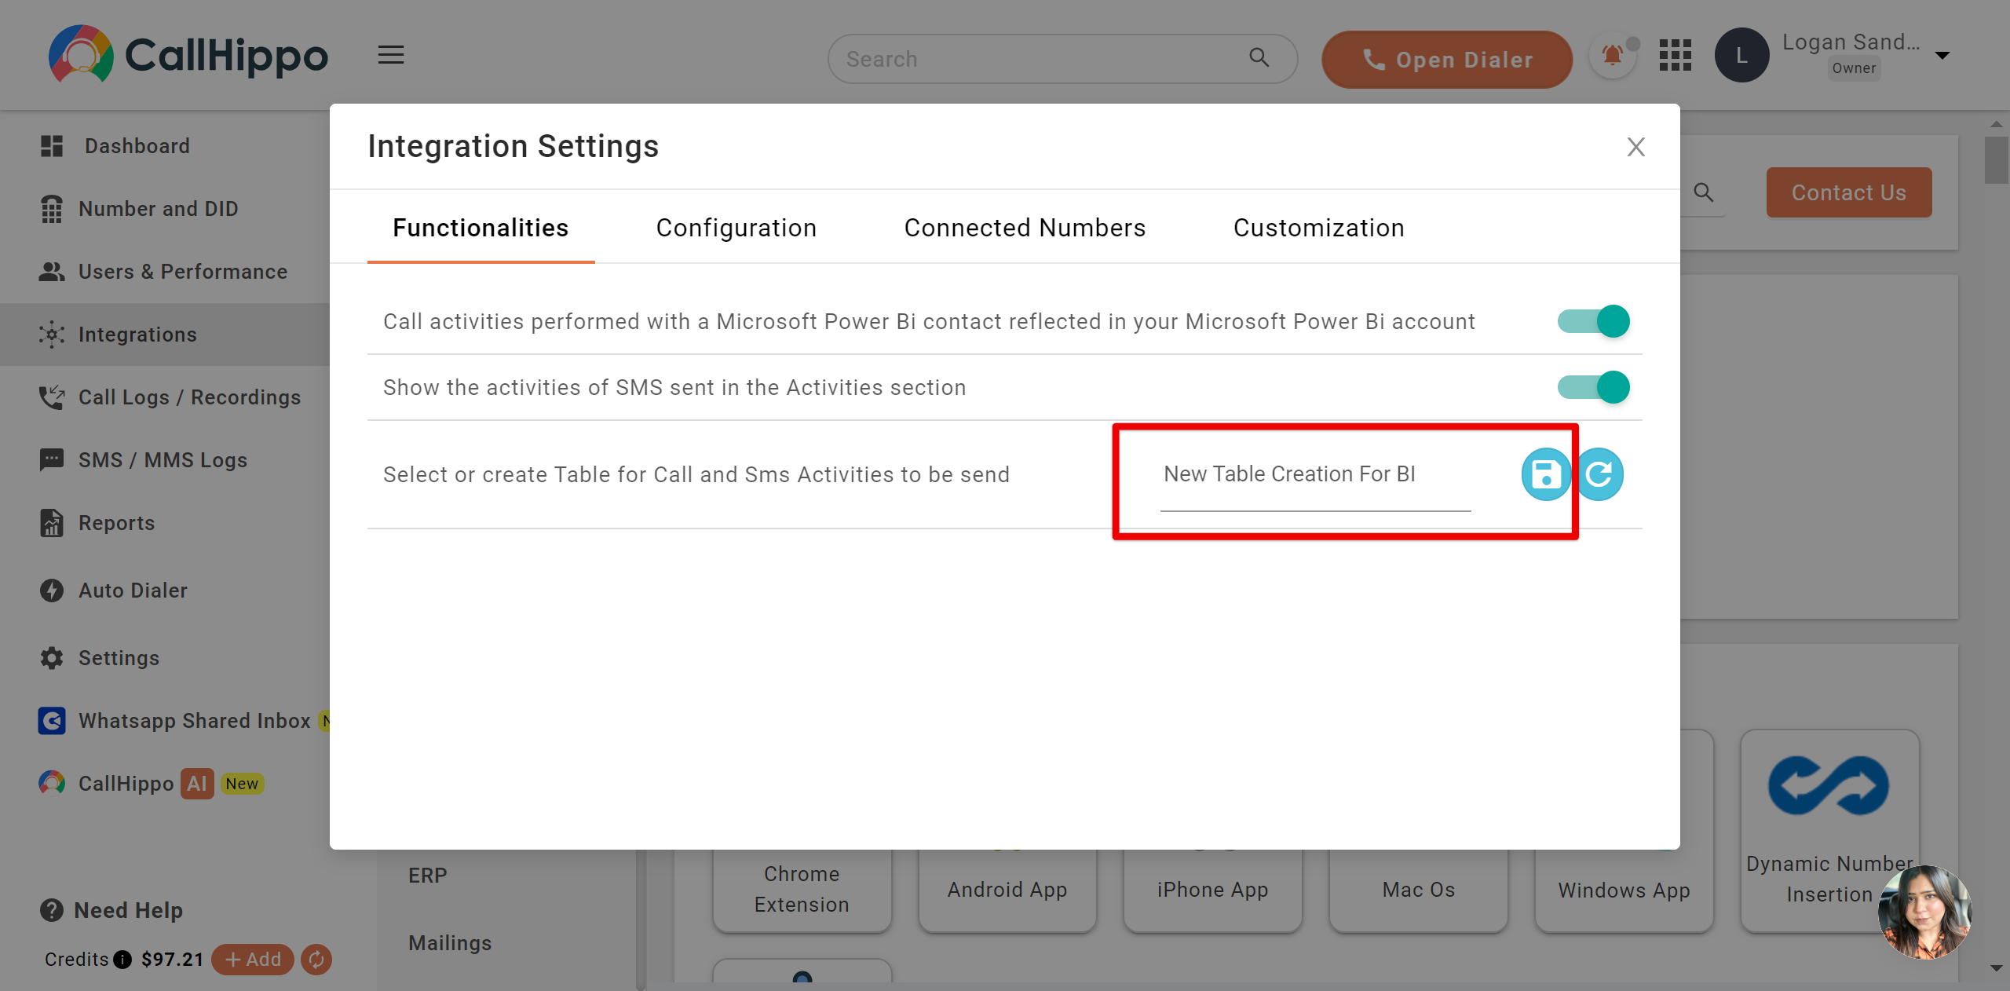This screenshot has width=2010, height=991.
Task: Click the CallHippo AI logo icon
Action: coord(52,783)
